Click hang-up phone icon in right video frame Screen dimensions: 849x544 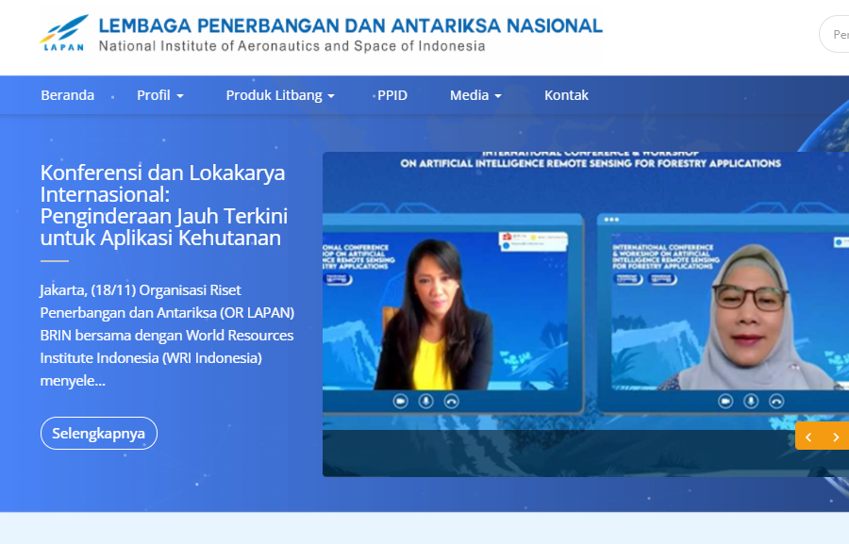(776, 401)
